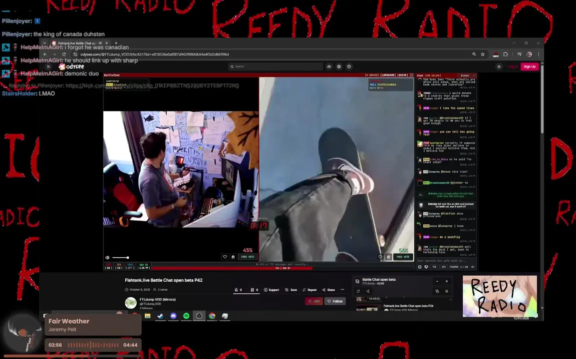This screenshot has height=359, width=576.
Task: Heart the left contestant video
Action: [x=225, y=257]
